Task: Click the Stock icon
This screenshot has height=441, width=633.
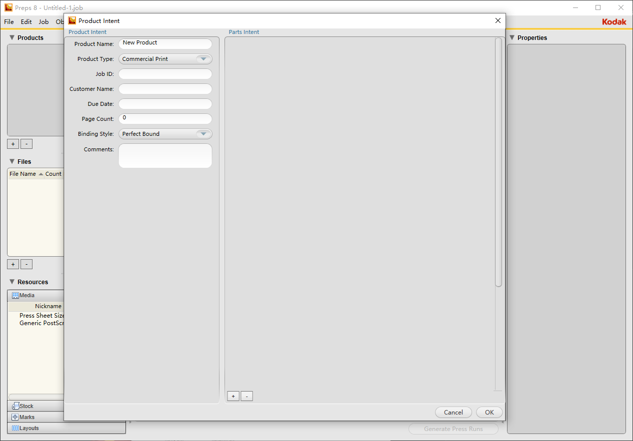Action: point(15,406)
